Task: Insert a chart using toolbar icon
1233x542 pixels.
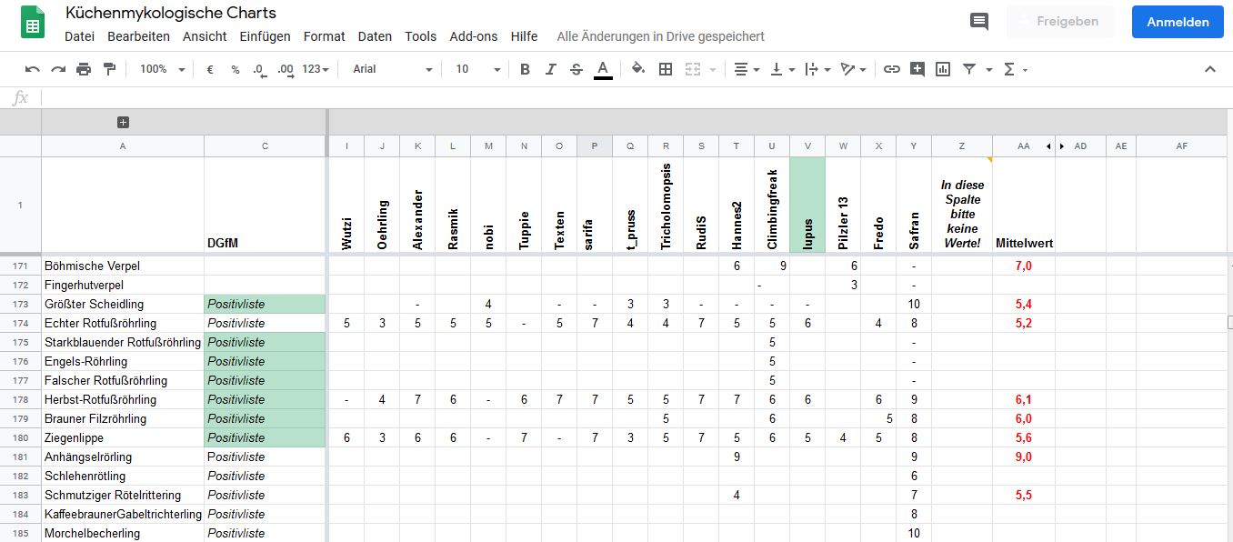Action: click(x=943, y=69)
